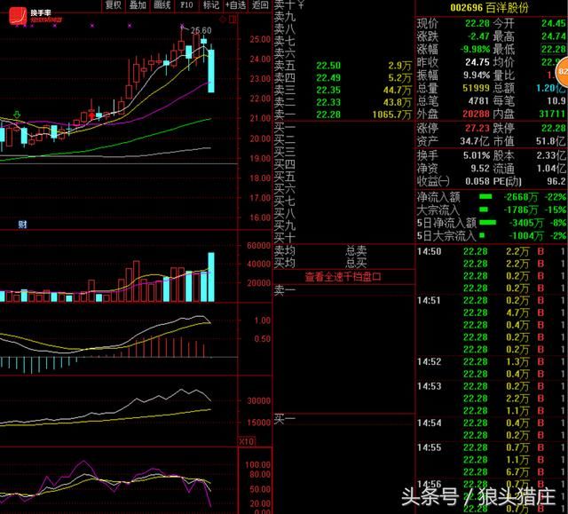Click the 标记 mark button
The height and width of the screenshot is (514, 568).
coord(211,5)
